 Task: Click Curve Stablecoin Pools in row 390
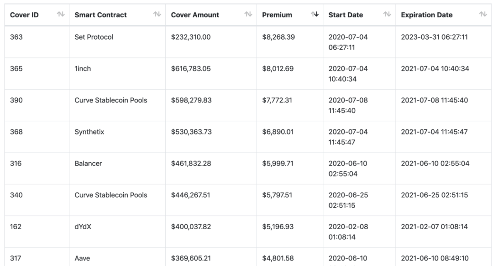point(110,101)
